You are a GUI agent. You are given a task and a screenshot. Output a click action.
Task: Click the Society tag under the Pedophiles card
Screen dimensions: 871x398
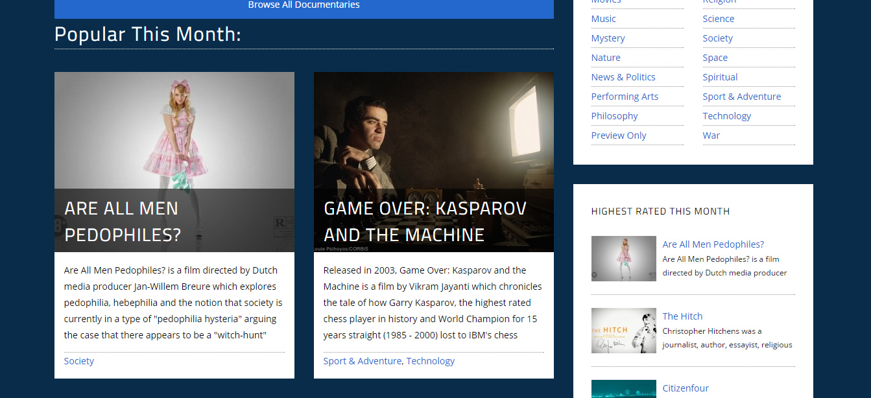coord(79,361)
